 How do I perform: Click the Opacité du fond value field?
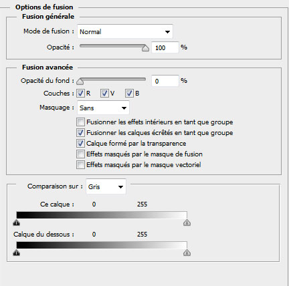[165, 81]
